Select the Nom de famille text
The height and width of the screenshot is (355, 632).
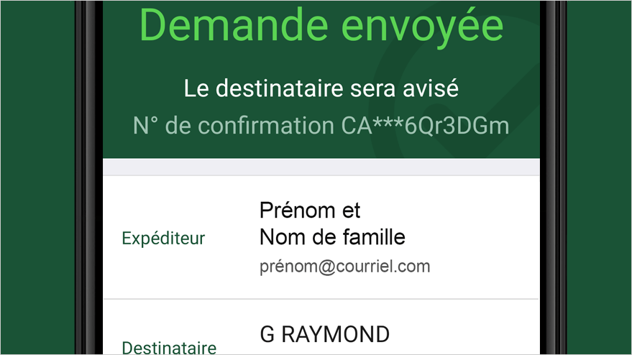pos(332,237)
